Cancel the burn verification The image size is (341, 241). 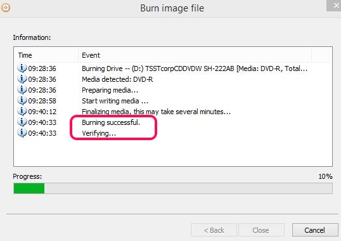314,230
